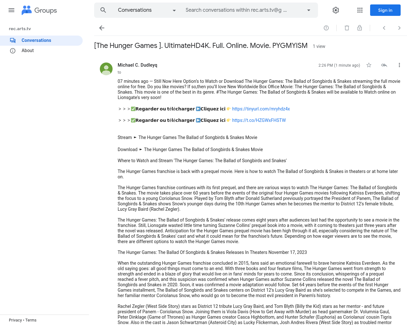407x325 pixels.
Task: Open the Conversations search scope dropdown
Action: pyautogui.click(x=147, y=10)
